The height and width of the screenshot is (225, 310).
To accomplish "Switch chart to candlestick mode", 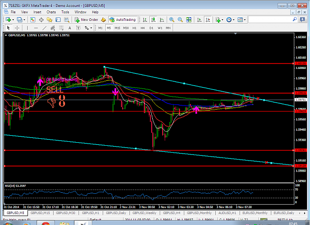I will tap(153, 20).
